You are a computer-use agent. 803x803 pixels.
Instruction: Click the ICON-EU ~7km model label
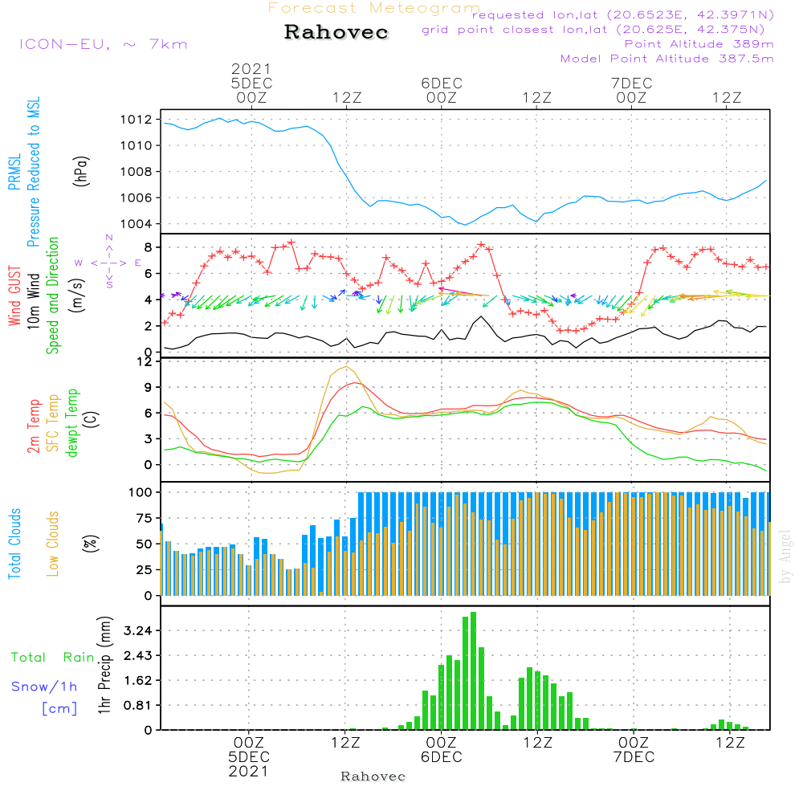click(x=103, y=44)
